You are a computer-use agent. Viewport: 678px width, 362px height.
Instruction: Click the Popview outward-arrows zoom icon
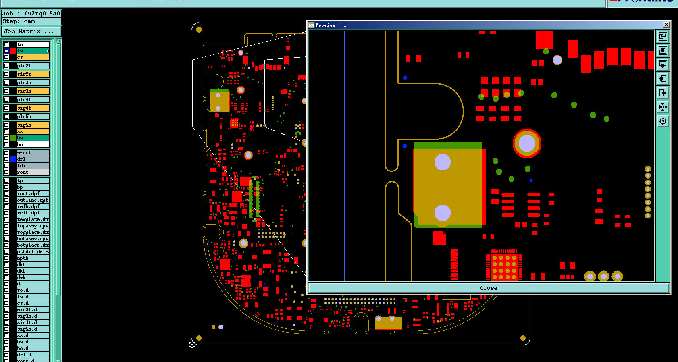[x=663, y=121]
